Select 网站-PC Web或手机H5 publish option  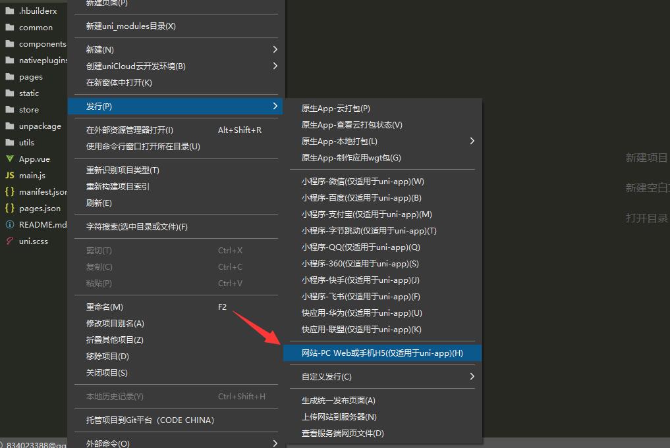coord(382,353)
